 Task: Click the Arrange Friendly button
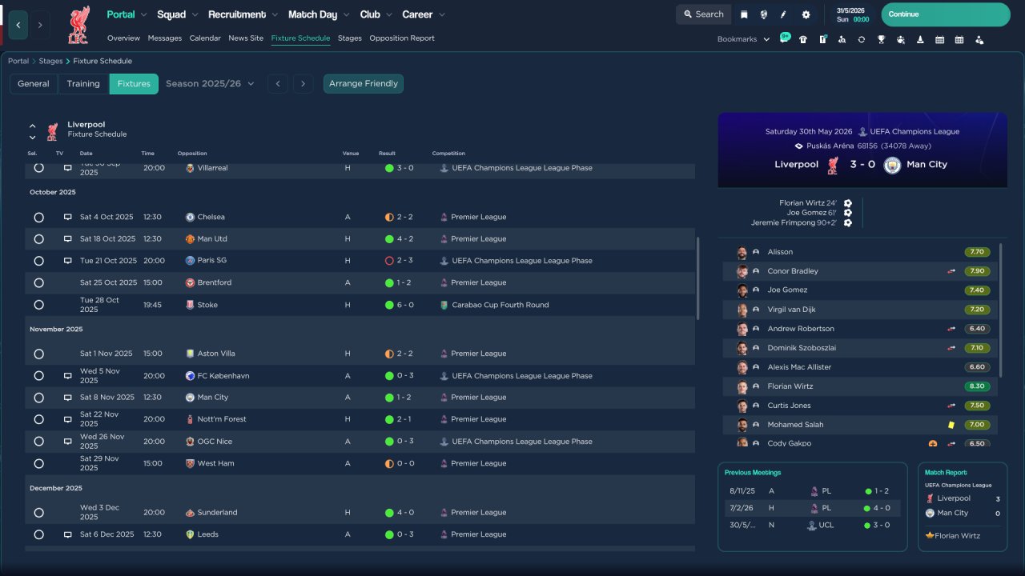(x=364, y=83)
